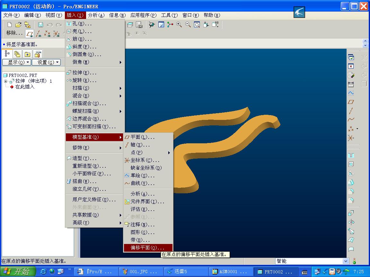Image resolution: width=370 pixels, height=277 pixels.
Task: Choose 轴(X)... in datum submenu
Action: [148, 145]
